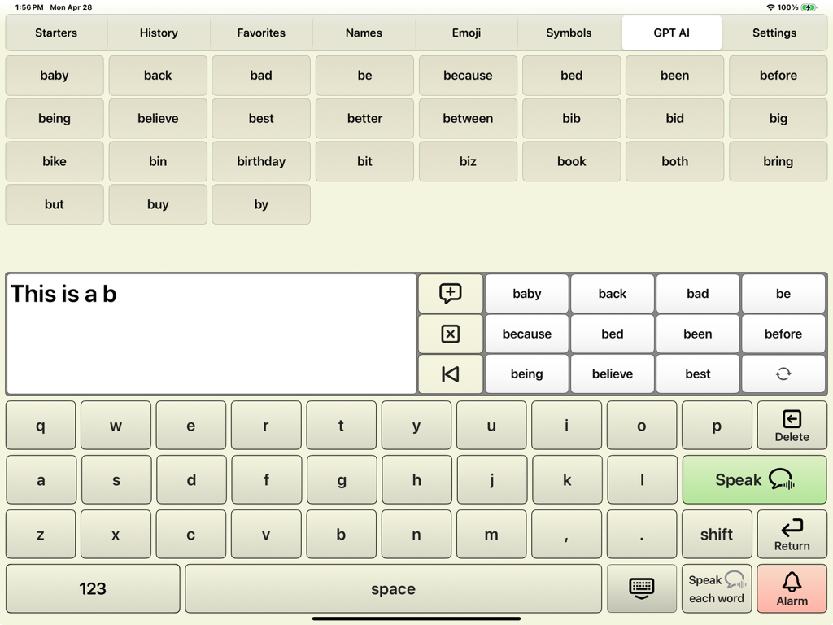Viewport: 833px width, 625px height.
Task: Open the GPT AI tab
Action: (671, 33)
